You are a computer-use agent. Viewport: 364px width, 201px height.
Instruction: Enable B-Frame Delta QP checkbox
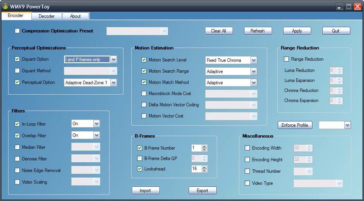click(139, 158)
